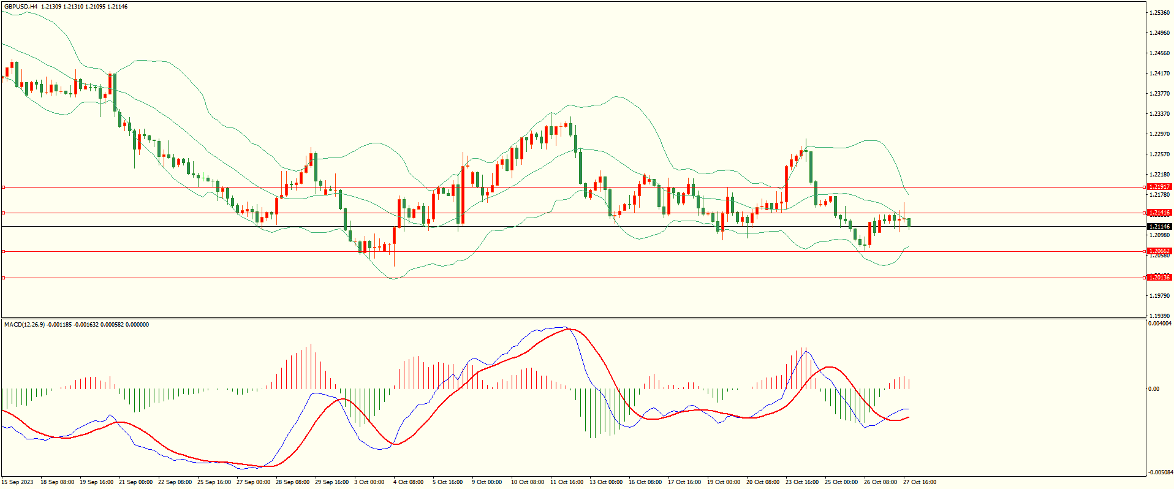Click the 16 Oct 08:00 time label
Image resolution: width=1174 pixels, height=489 pixels.
645,482
